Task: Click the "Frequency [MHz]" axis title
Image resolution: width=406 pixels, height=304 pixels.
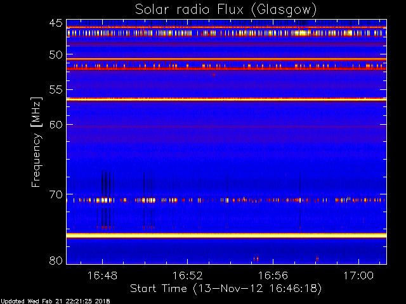Action: click(36, 142)
